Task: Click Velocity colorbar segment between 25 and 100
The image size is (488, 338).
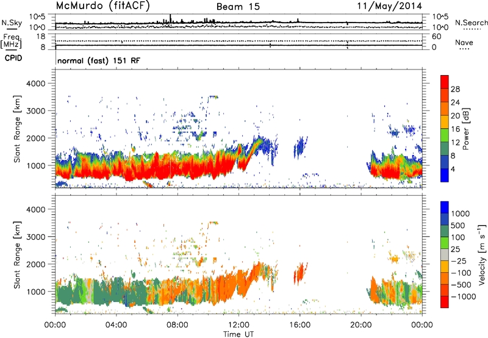Action: click(445, 243)
